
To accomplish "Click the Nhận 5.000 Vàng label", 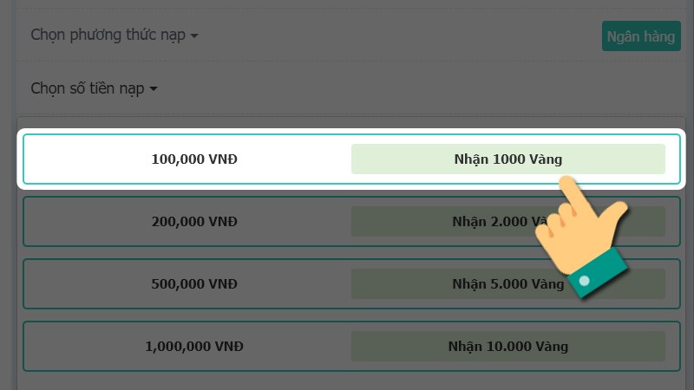I will pyautogui.click(x=508, y=284).
